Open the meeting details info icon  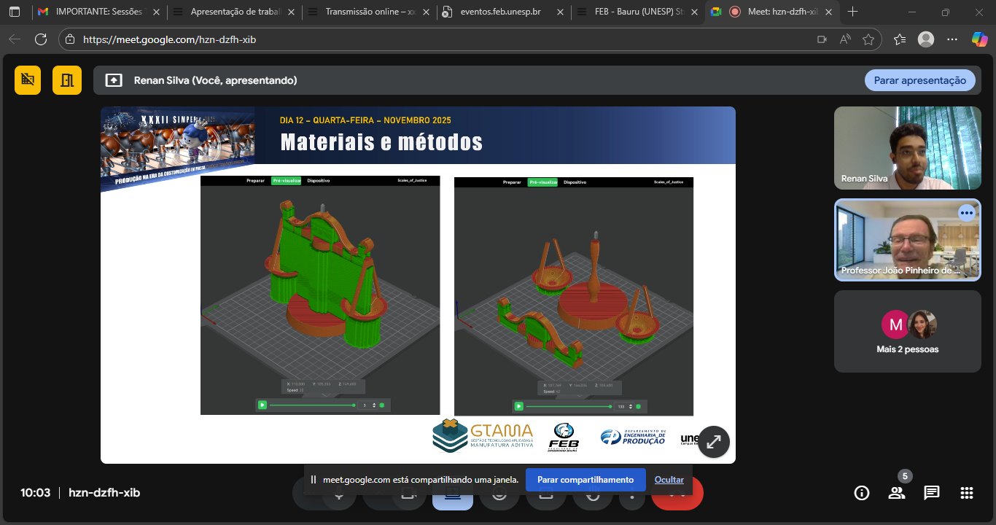coord(862,493)
